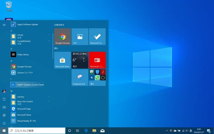214x134 pixels.
Task: Click the WhatsApp icon in the 遊ぶ folder
Action: point(97,78)
